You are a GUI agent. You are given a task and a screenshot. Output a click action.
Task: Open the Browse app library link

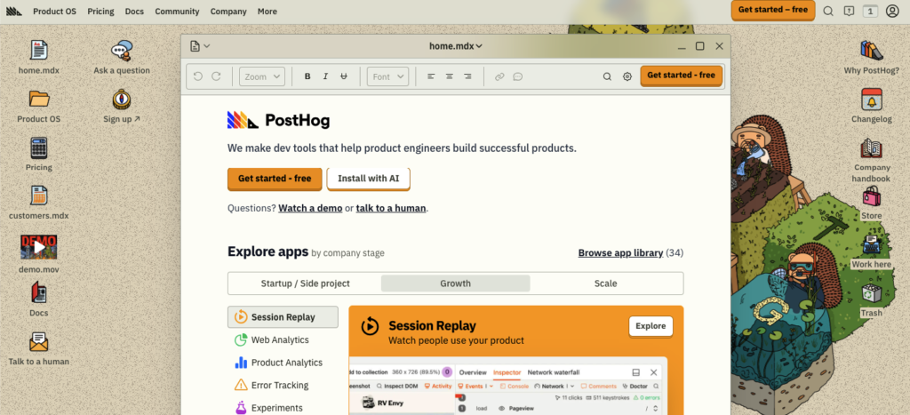tap(620, 253)
